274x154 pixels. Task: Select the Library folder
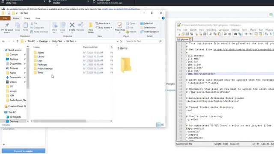tap(41, 56)
